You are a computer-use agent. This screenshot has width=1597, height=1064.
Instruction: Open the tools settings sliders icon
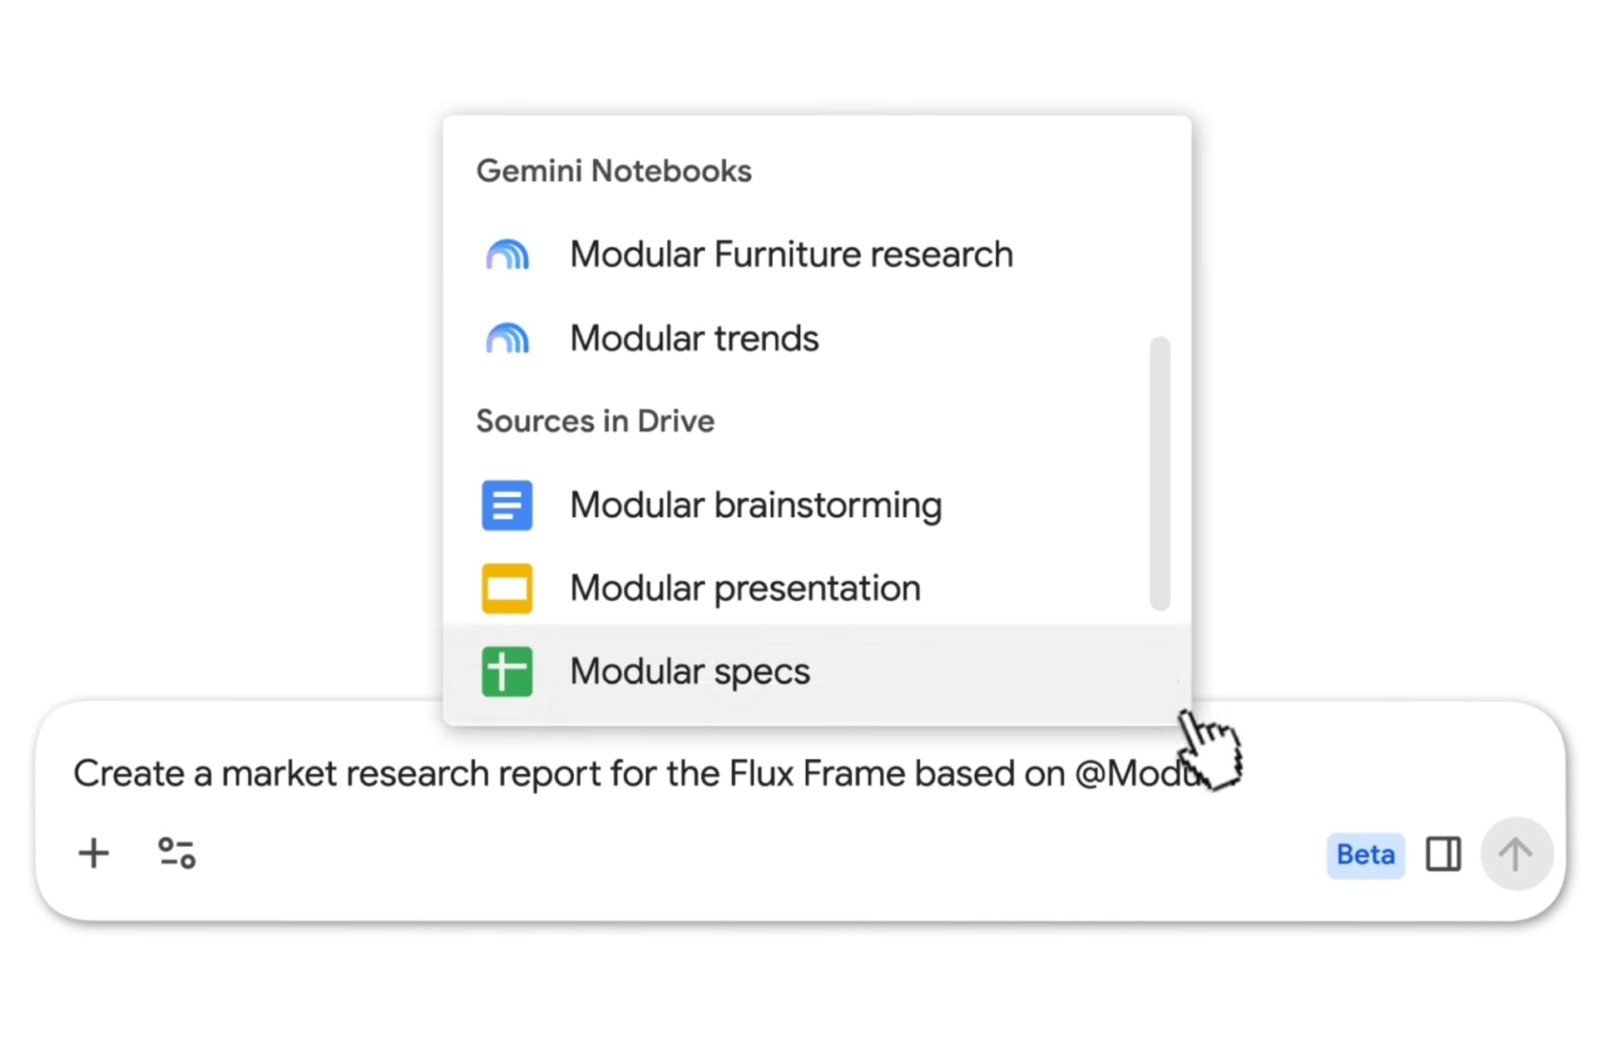click(x=176, y=853)
